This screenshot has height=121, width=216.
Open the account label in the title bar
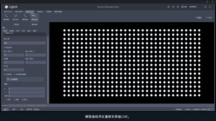[193, 7]
